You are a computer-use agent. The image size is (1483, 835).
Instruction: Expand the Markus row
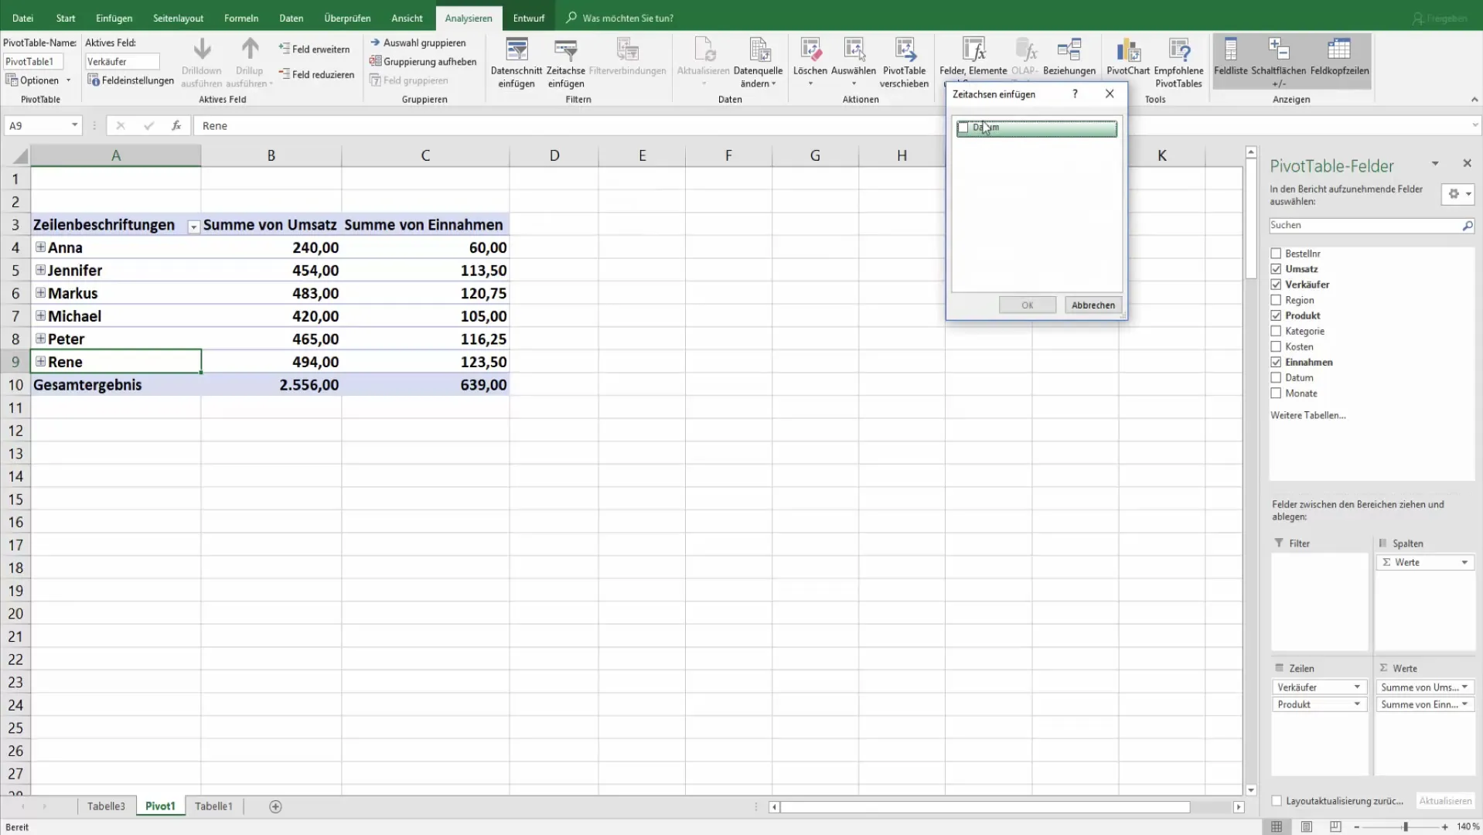pos(40,293)
